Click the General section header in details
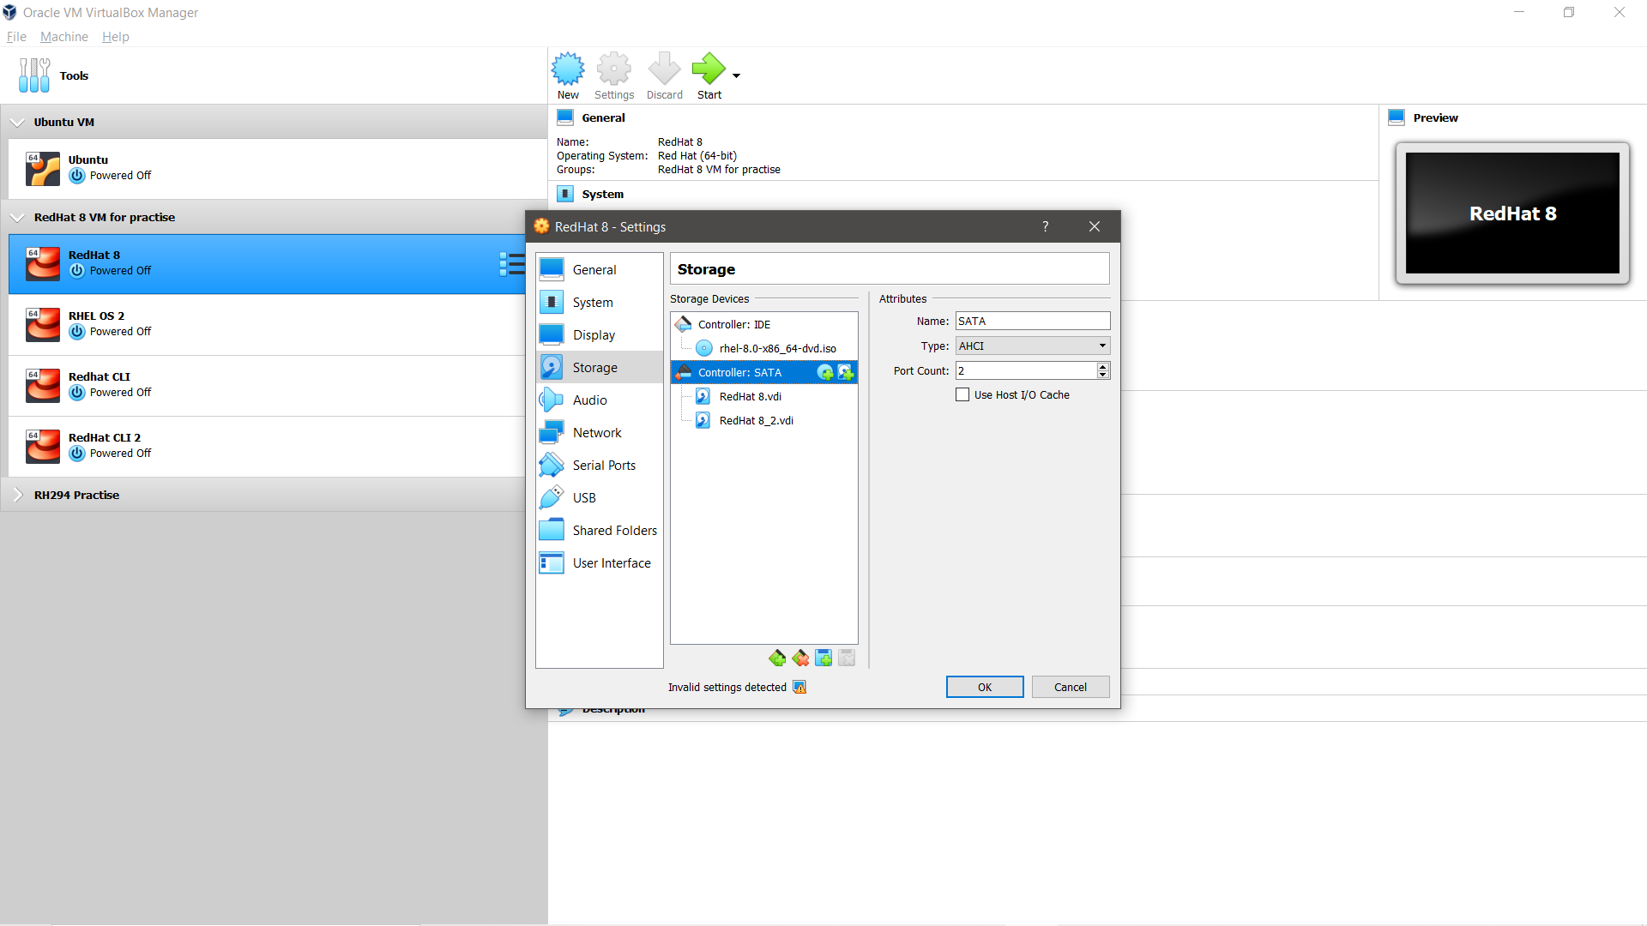The width and height of the screenshot is (1647, 926). pyautogui.click(x=603, y=117)
